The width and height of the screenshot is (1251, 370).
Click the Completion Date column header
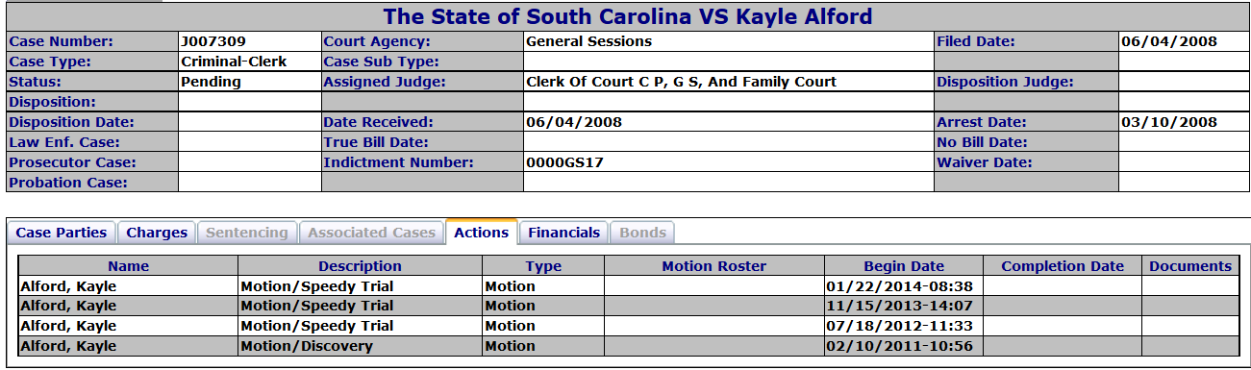point(1063,266)
